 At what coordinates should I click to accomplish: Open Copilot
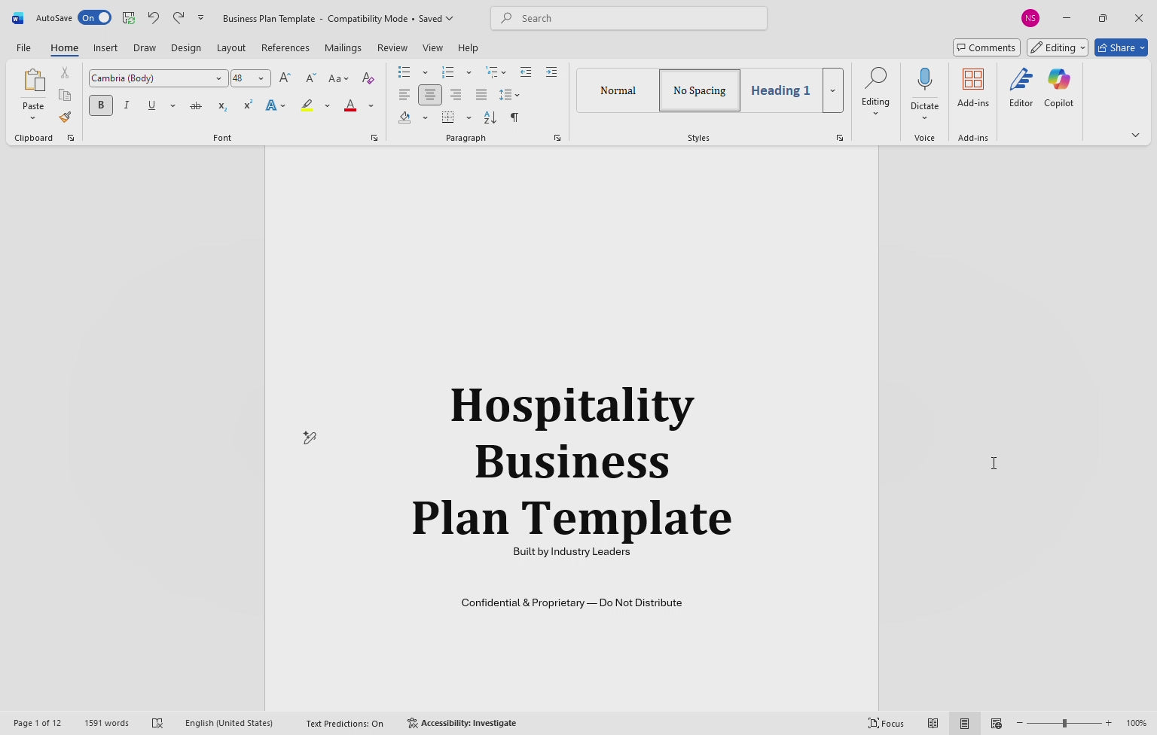(1058, 87)
